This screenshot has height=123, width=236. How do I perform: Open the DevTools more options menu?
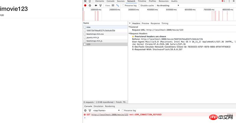229,1
